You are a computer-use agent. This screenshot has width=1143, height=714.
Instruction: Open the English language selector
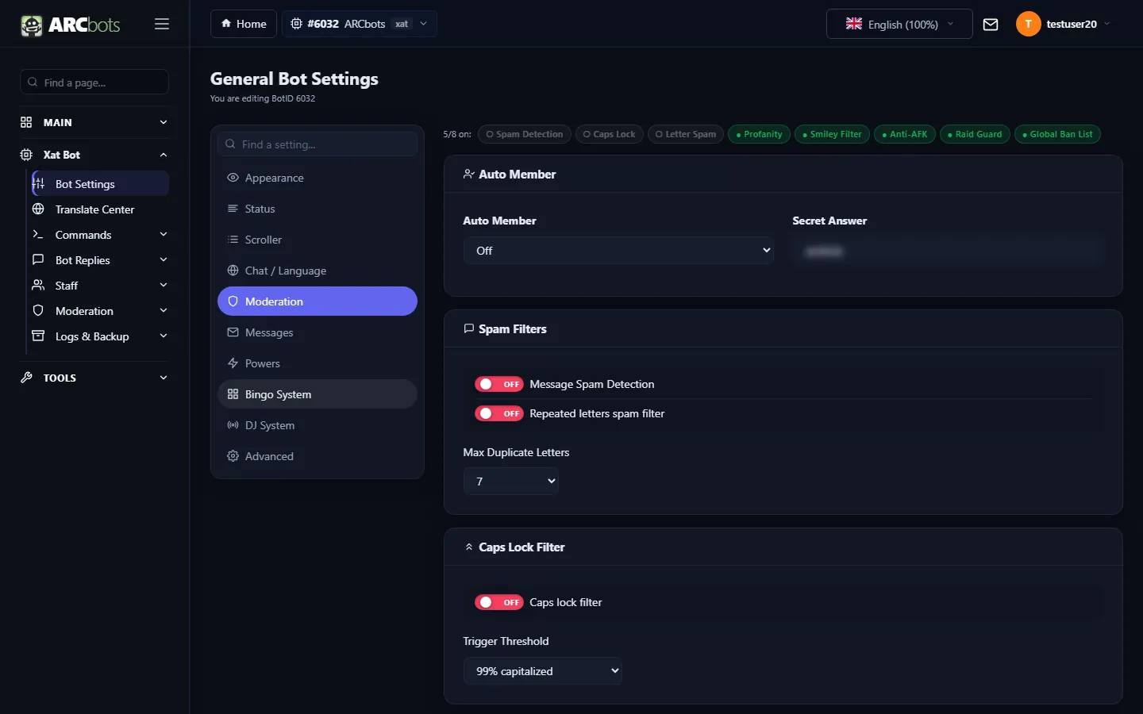[x=899, y=24]
